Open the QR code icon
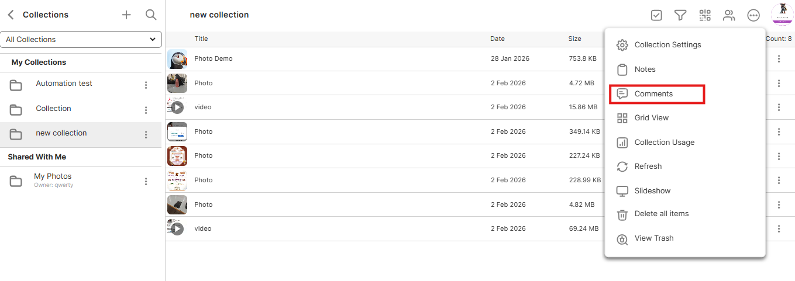 click(x=705, y=15)
